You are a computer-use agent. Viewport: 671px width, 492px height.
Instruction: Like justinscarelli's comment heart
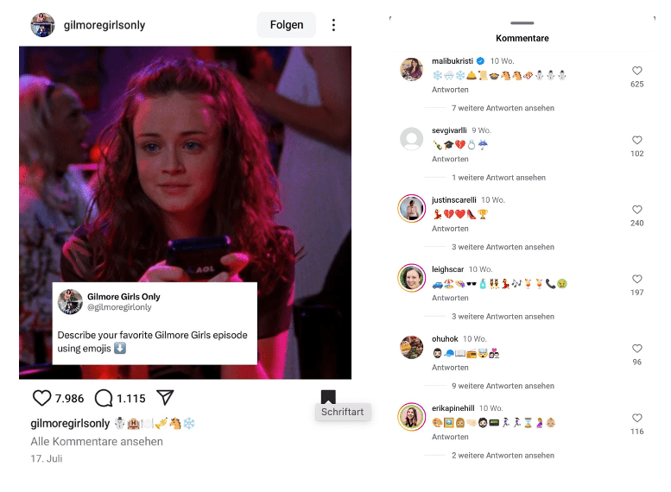pos(636,209)
